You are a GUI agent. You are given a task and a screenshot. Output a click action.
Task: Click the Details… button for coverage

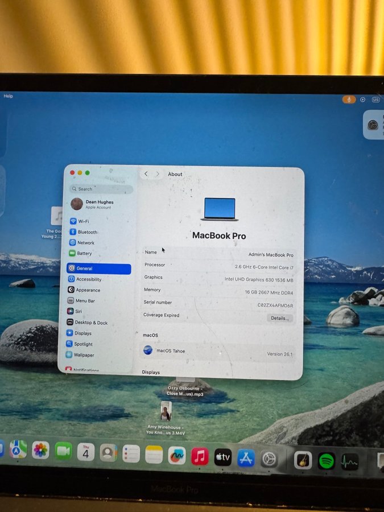(279, 318)
